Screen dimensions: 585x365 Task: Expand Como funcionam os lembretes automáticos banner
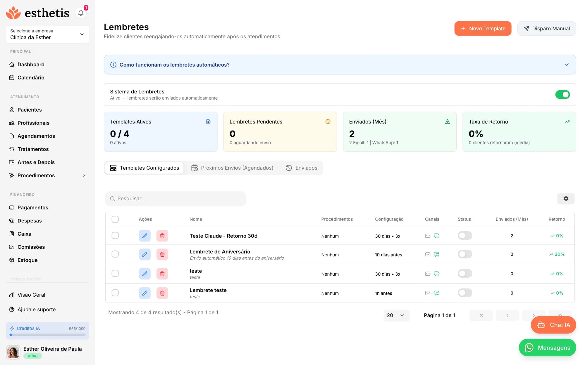340,65
